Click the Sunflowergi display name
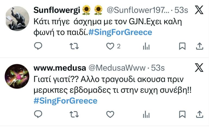 (57, 10)
